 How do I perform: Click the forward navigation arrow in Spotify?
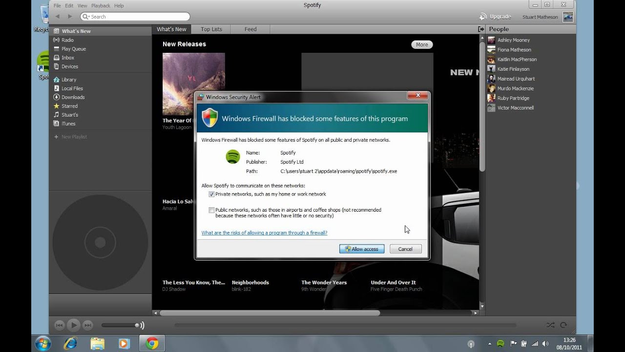click(70, 17)
